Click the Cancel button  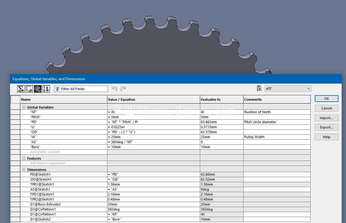(x=326, y=108)
